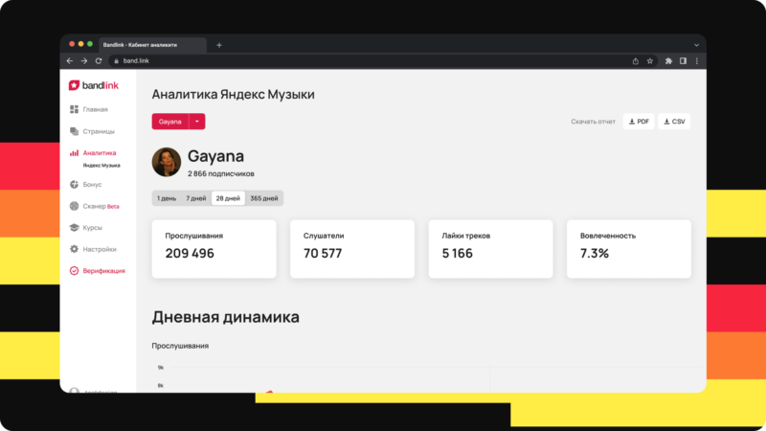
Task: Click the Gayana artist avatar photo
Action: tap(166, 162)
